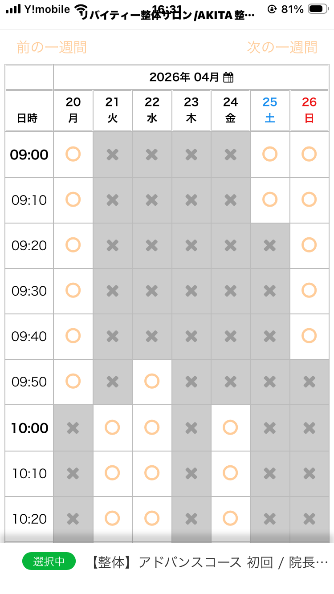The width and height of the screenshot is (334, 594).
Task: Book the 10:00 circle on Tuesday 21
Action: pyautogui.click(x=112, y=428)
